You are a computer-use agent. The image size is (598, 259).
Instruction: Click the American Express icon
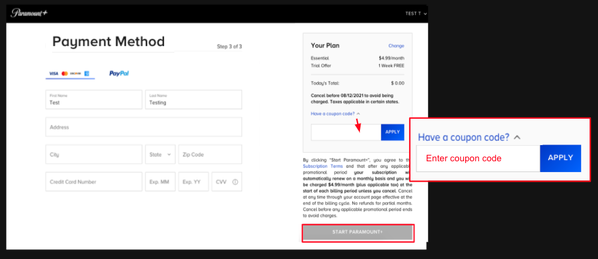tap(87, 73)
